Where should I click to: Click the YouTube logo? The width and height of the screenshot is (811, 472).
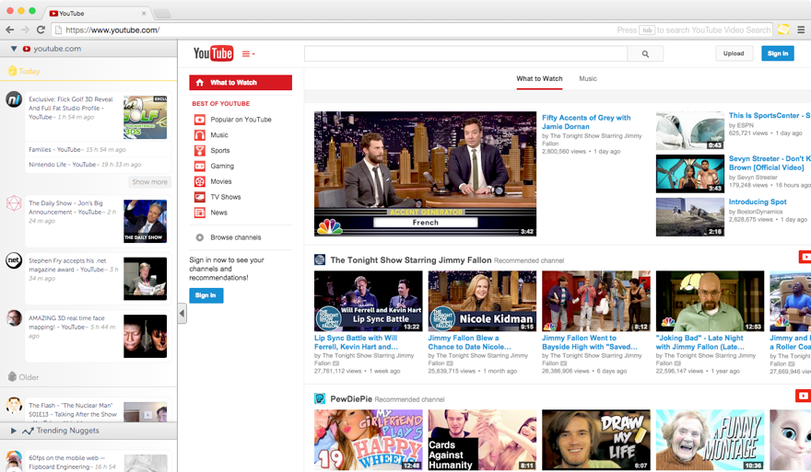click(213, 53)
